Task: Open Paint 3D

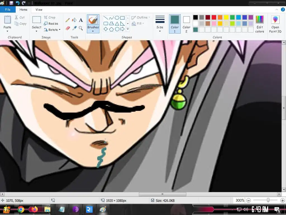Action: (x=275, y=24)
